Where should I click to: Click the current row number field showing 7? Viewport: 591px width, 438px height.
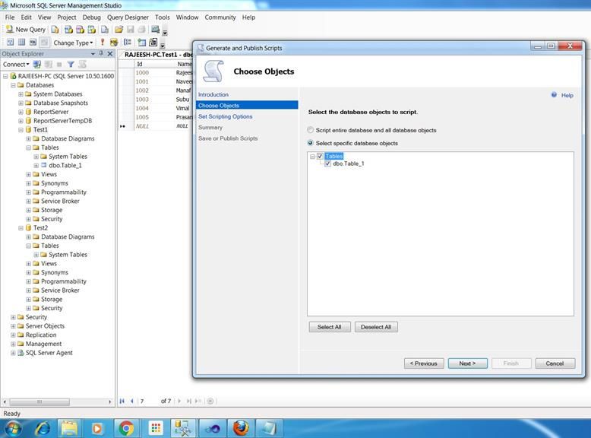click(x=147, y=401)
